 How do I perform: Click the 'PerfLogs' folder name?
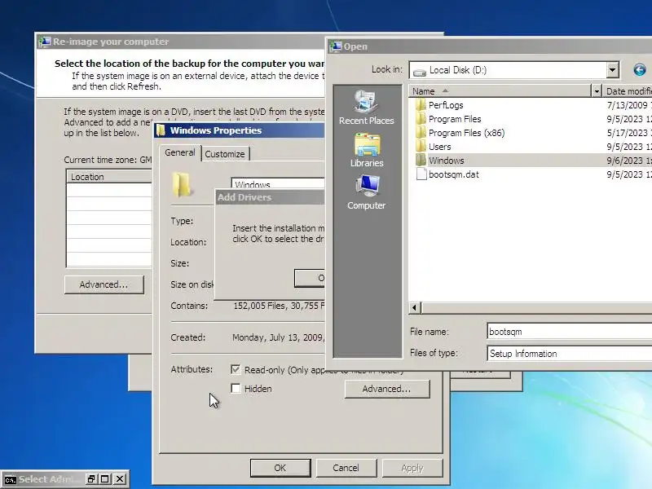[x=446, y=105]
